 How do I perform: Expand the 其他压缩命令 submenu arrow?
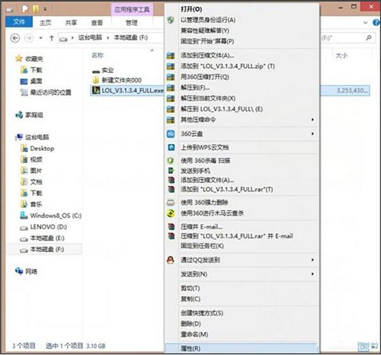click(x=312, y=120)
